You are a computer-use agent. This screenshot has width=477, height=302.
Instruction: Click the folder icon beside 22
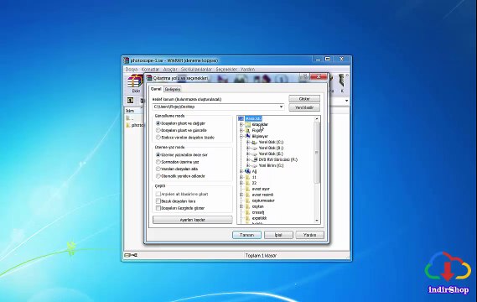247,183
